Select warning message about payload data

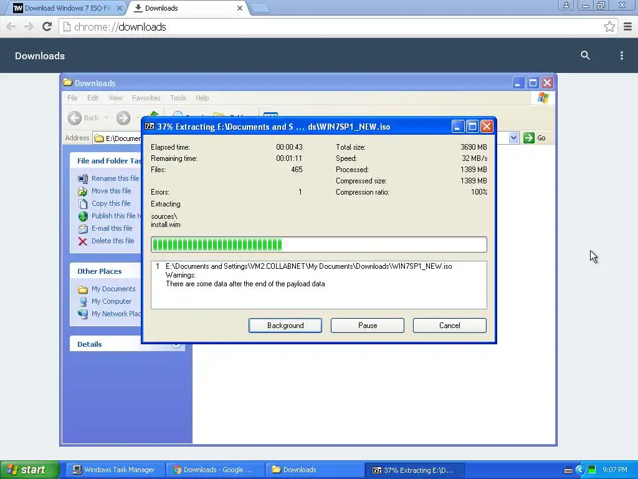pyautogui.click(x=245, y=284)
